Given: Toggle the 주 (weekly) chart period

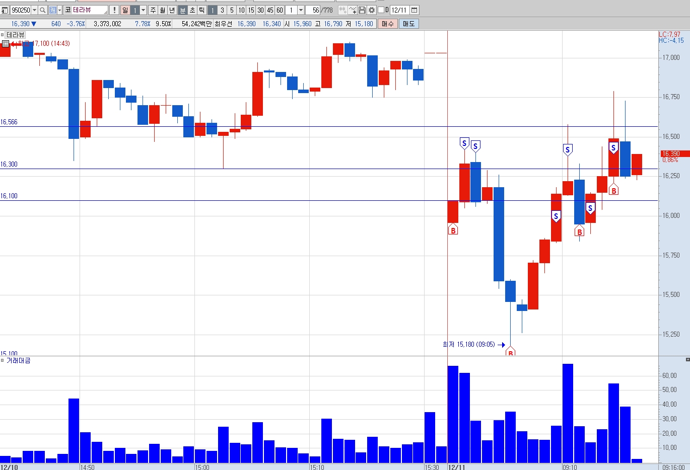Looking at the screenshot, I should [153, 10].
